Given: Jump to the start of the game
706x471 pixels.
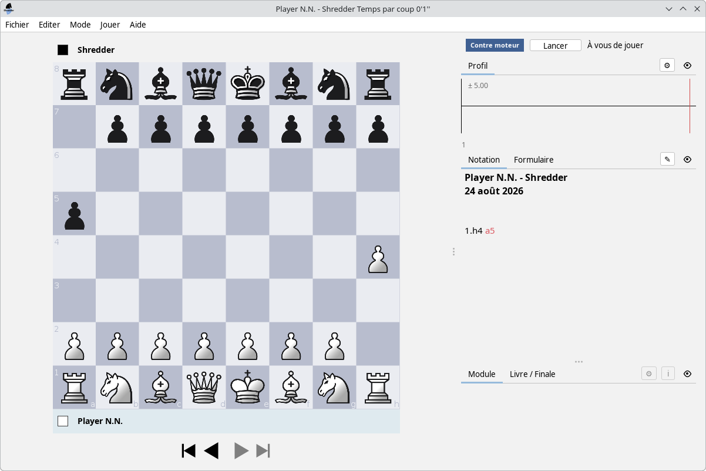Looking at the screenshot, I should 189,450.
